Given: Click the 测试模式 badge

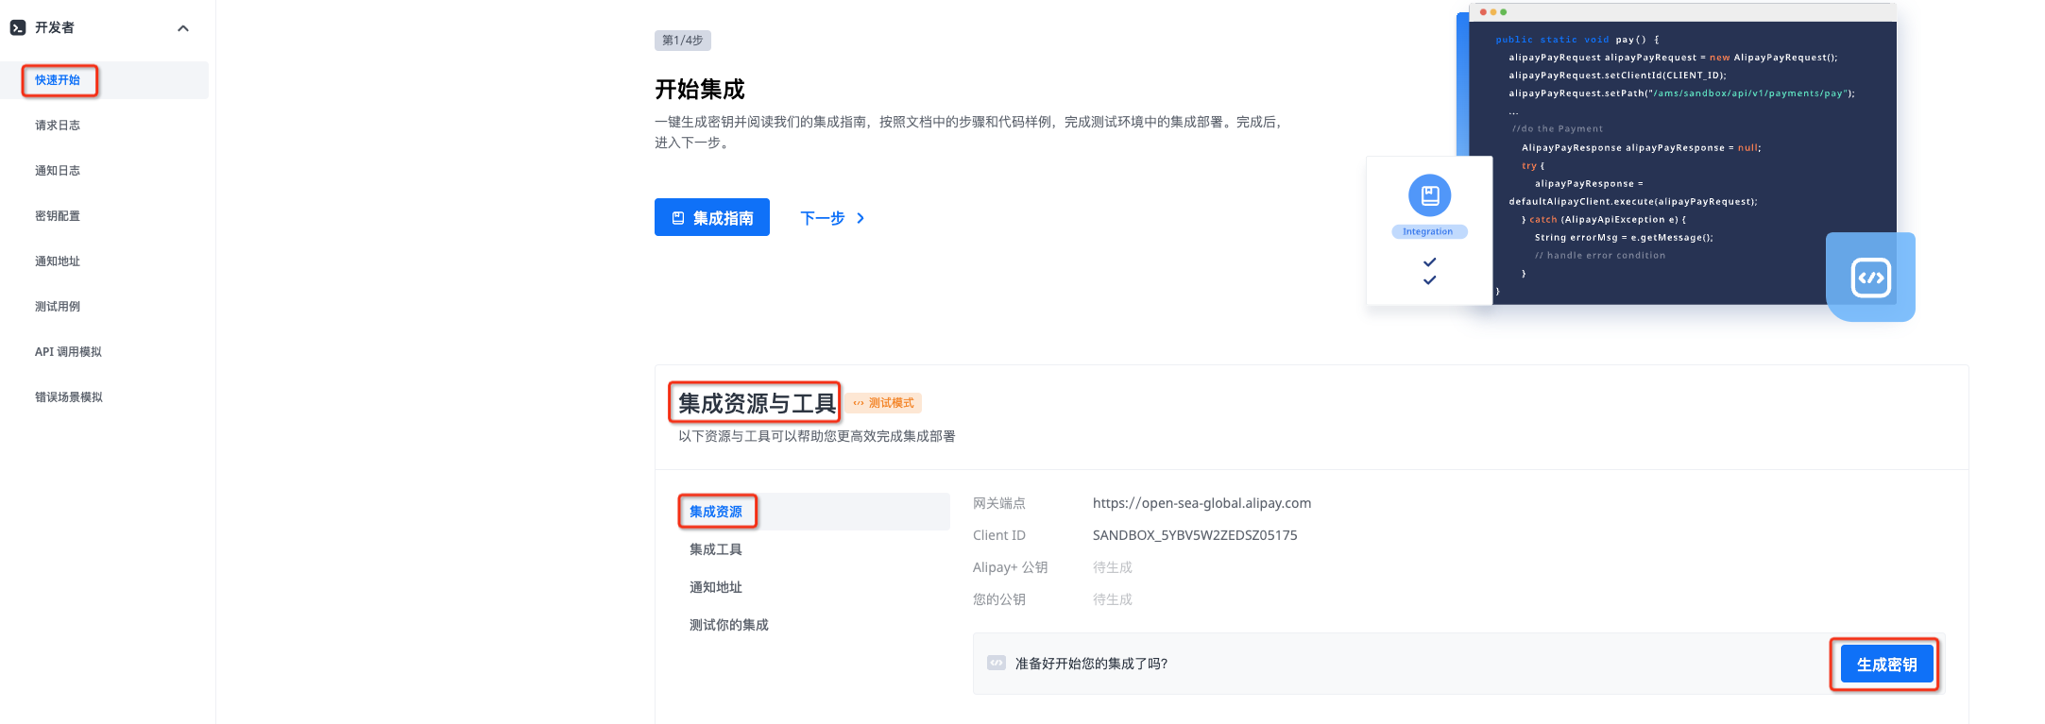Looking at the screenshot, I should 883,403.
